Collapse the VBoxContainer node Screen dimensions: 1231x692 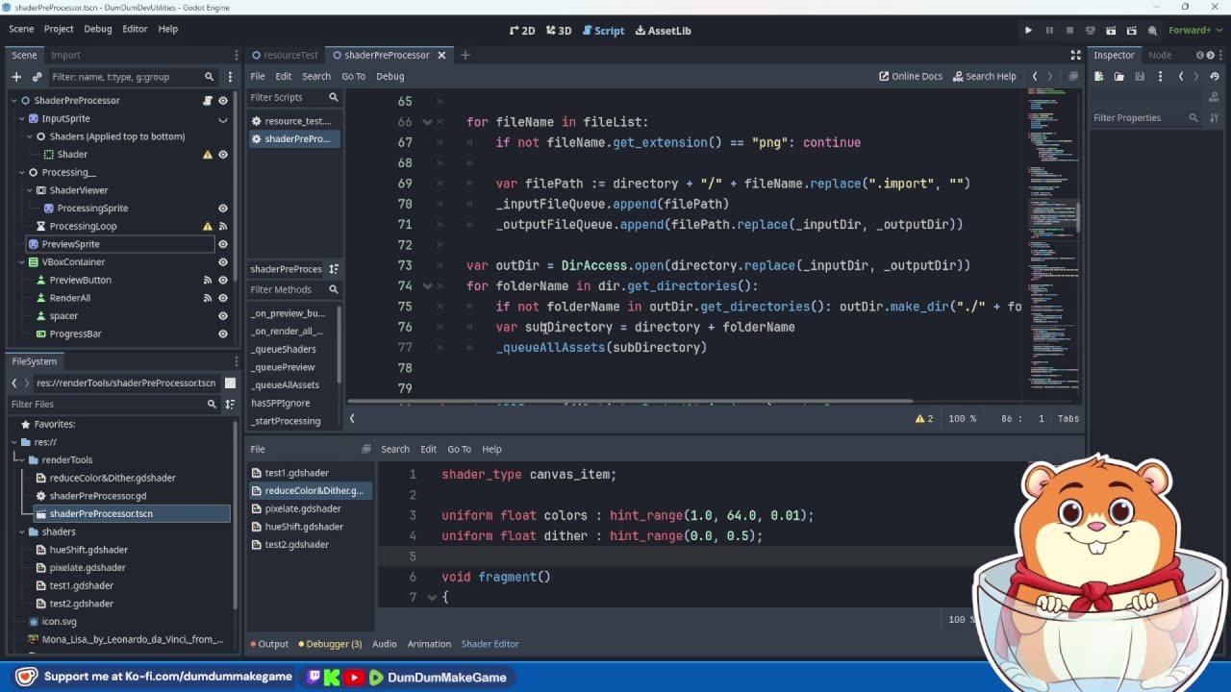(21, 262)
